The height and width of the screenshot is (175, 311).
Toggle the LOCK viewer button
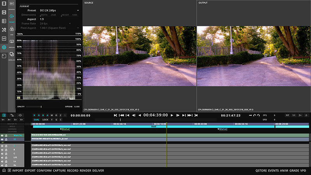45,120
